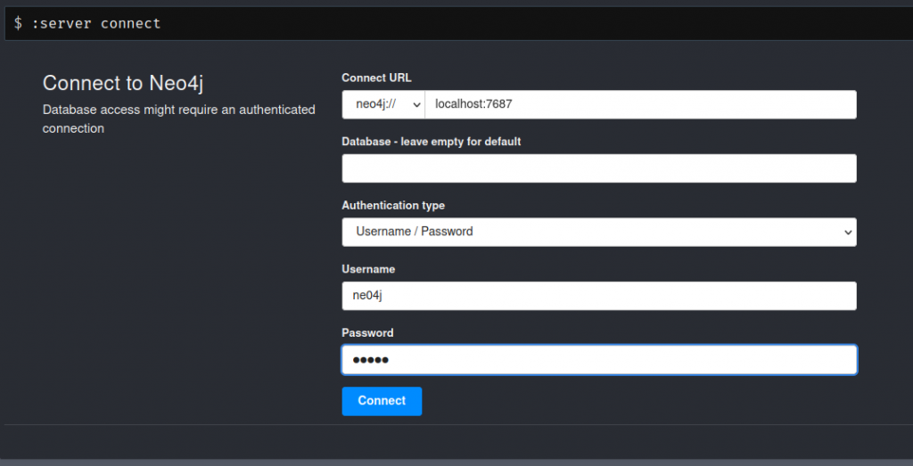Click the $ prompt symbol in command bar
Image resolution: width=913 pixels, height=466 pixels.
[18, 23]
